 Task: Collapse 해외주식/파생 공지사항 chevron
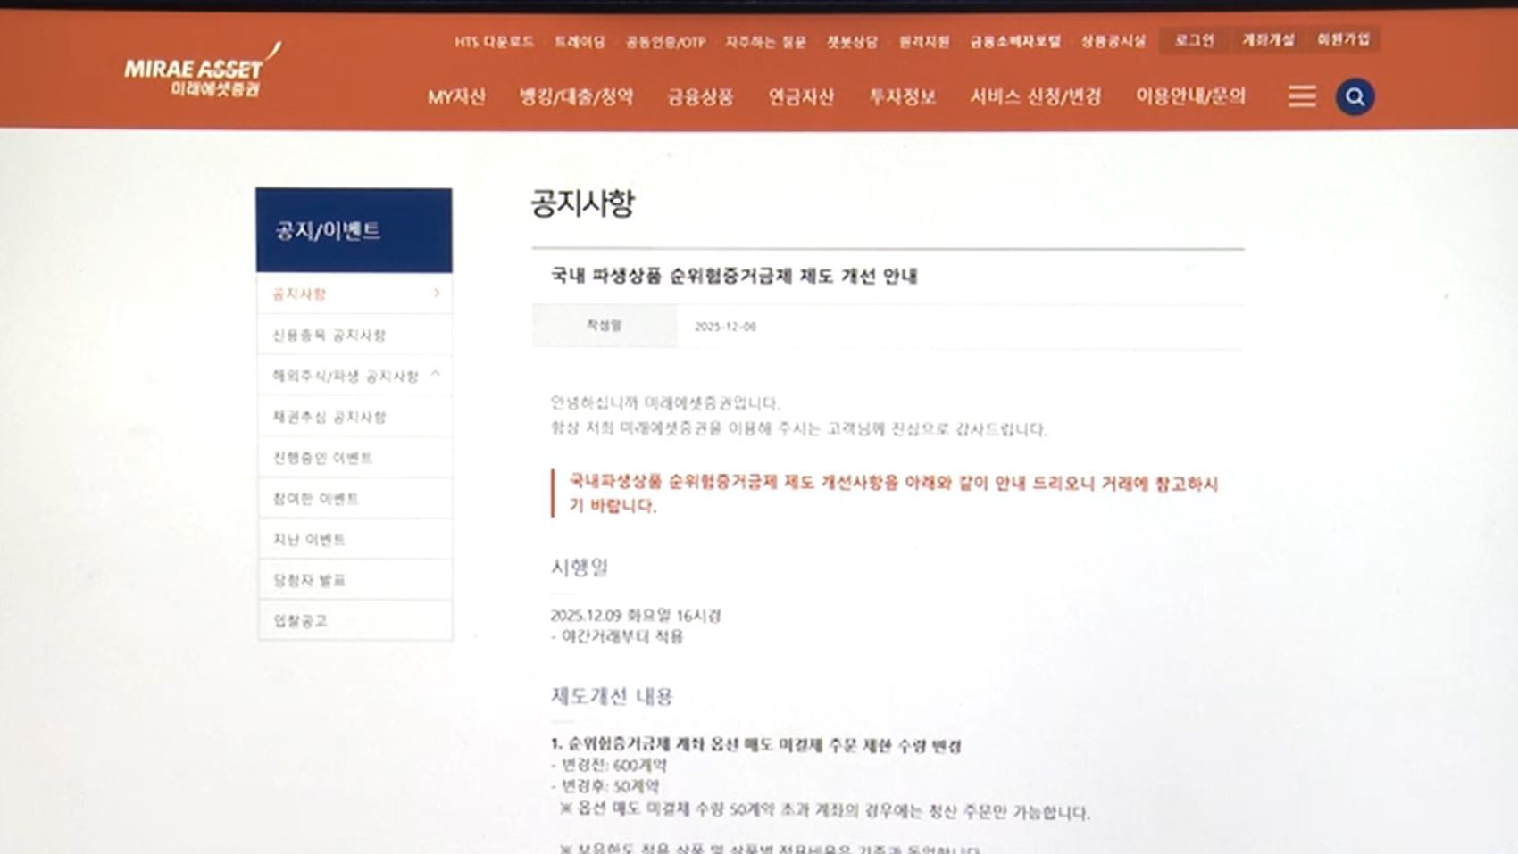pyautogui.click(x=436, y=375)
